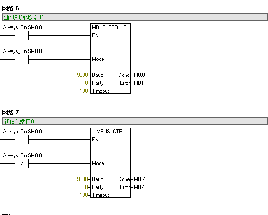Click Parity value 0 in network 7
Viewport: 268px width, 215px height.
[87, 187]
